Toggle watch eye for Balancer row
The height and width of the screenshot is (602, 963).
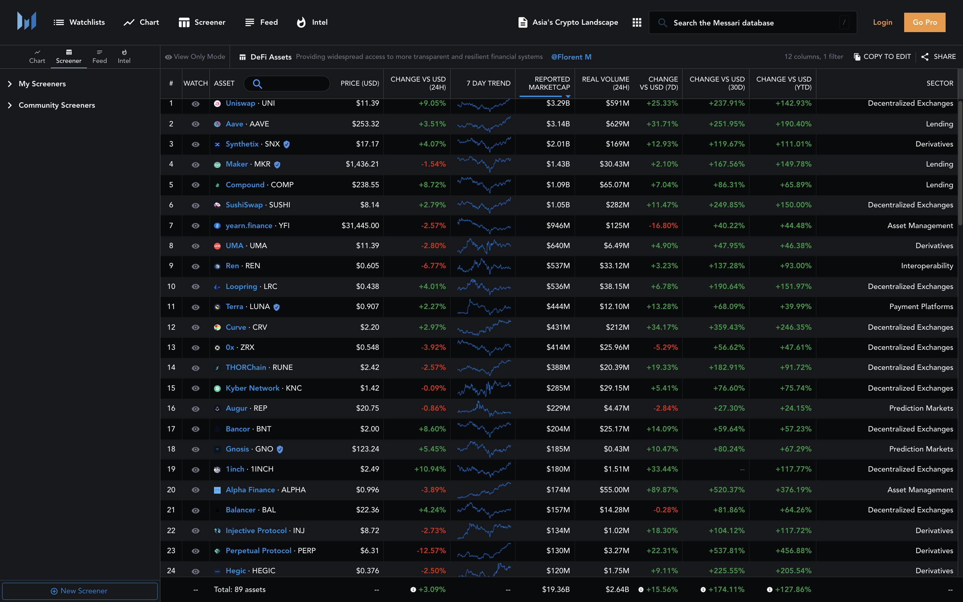(x=195, y=510)
